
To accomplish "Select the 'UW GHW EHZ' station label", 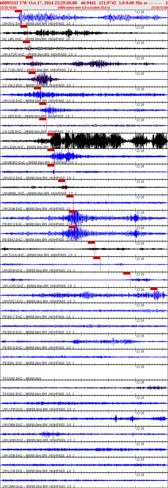I will 13,440.
